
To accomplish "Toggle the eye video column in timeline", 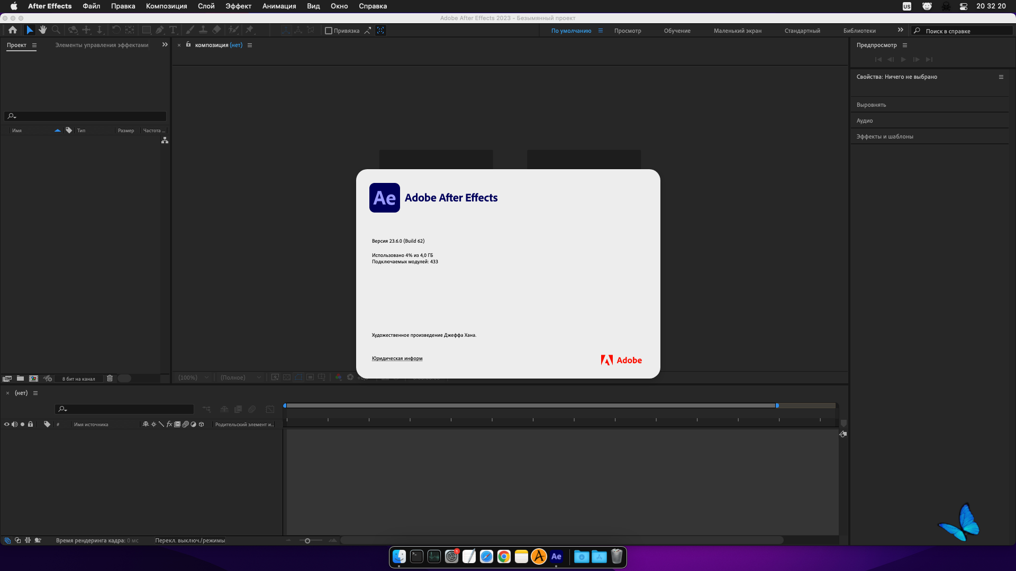I will click(x=7, y=425).
